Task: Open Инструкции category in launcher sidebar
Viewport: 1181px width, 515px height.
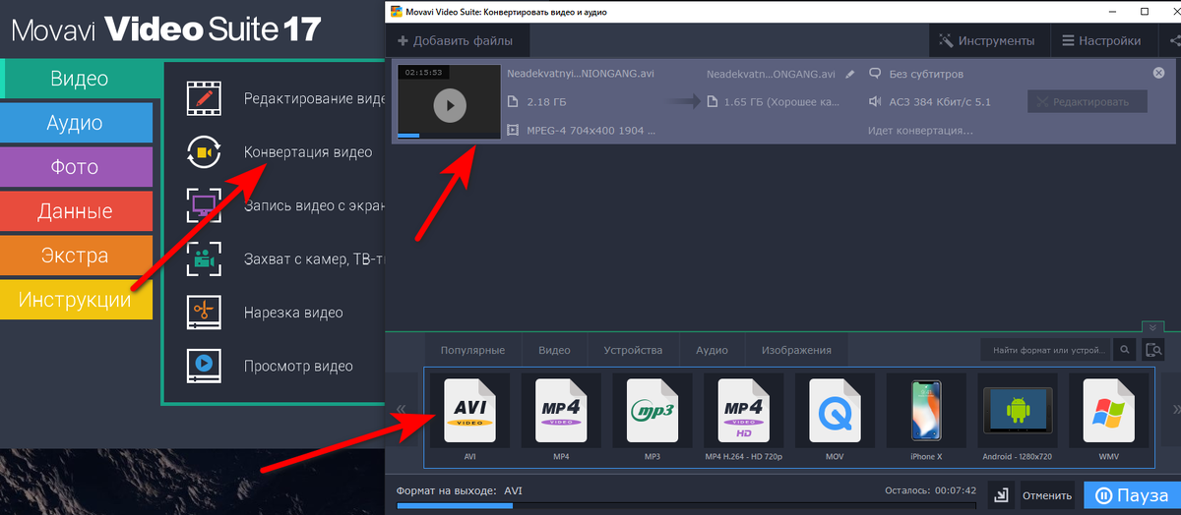Action: [x=75, y=300]
